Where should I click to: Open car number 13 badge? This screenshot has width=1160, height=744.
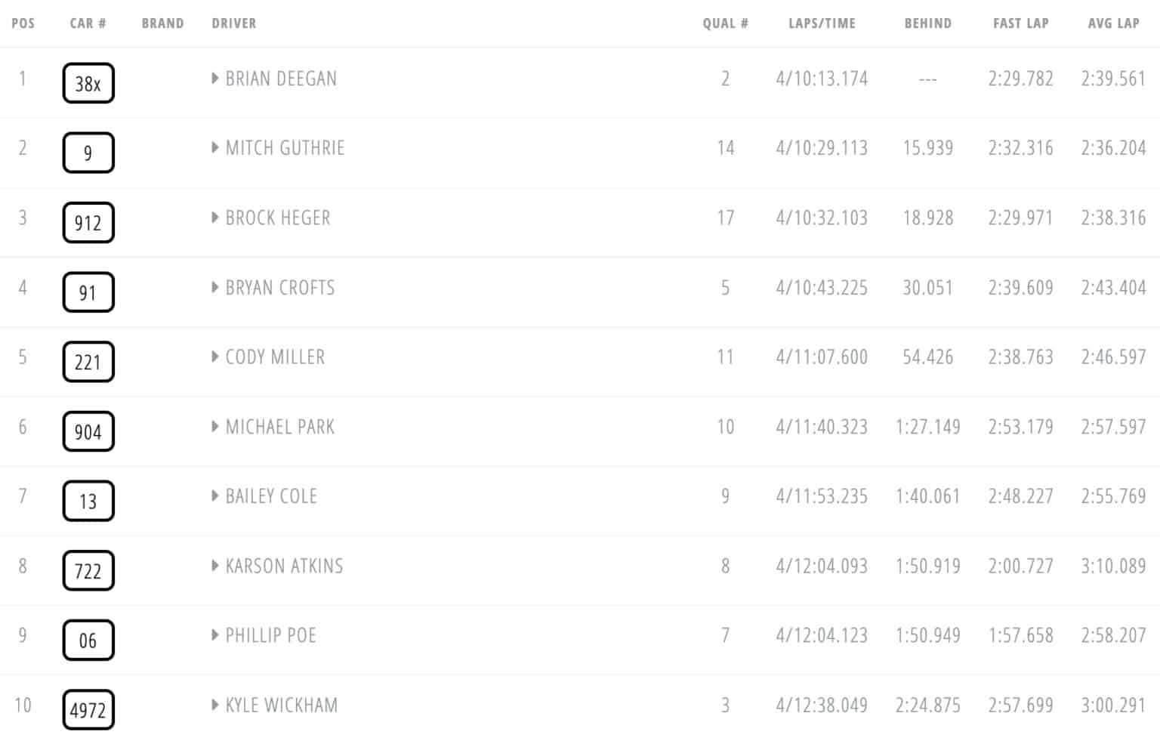pyautogui.click(x=88, y=501)
